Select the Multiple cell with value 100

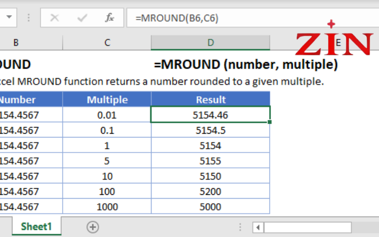point(107,191)
